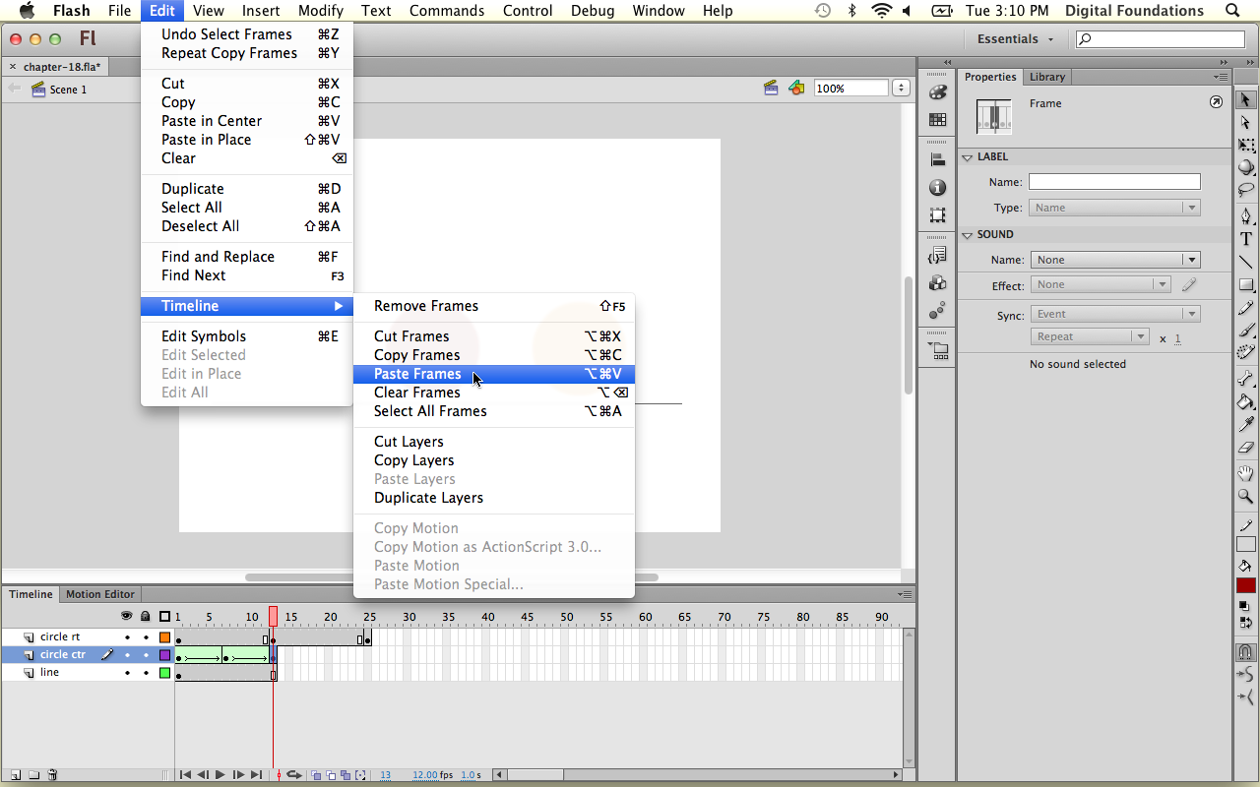Open the sound Name dropdown

pos(1113,260)
